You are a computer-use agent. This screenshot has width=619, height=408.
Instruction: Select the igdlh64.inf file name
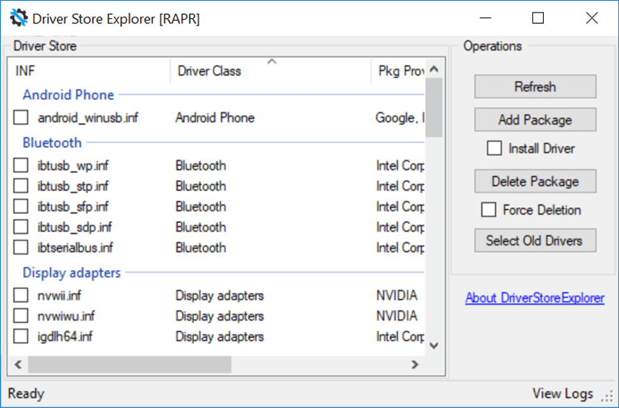(65, 336)
